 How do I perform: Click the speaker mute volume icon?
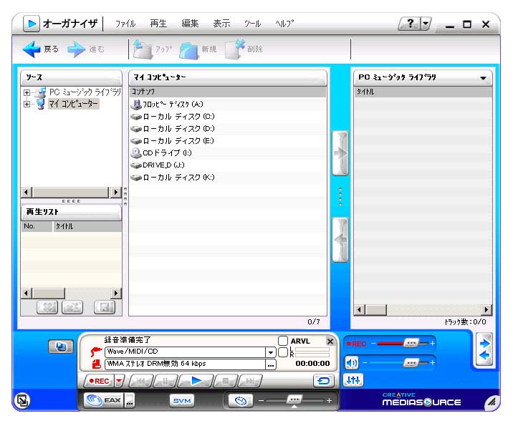click(x=352, y=362)
